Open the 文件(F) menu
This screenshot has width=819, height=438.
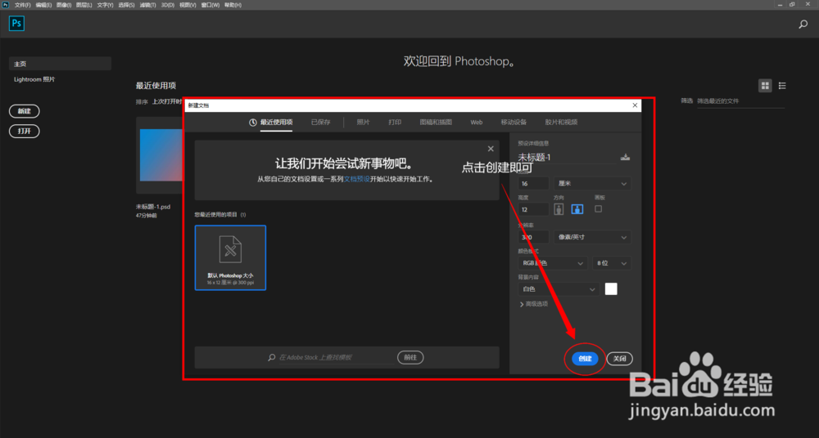(x=22, y=5)
